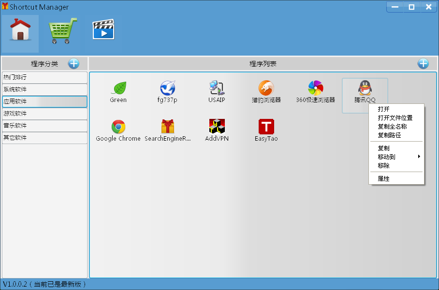Add a program to the list
This screenshot has height=290, width=439.
(x=423, y=64)
